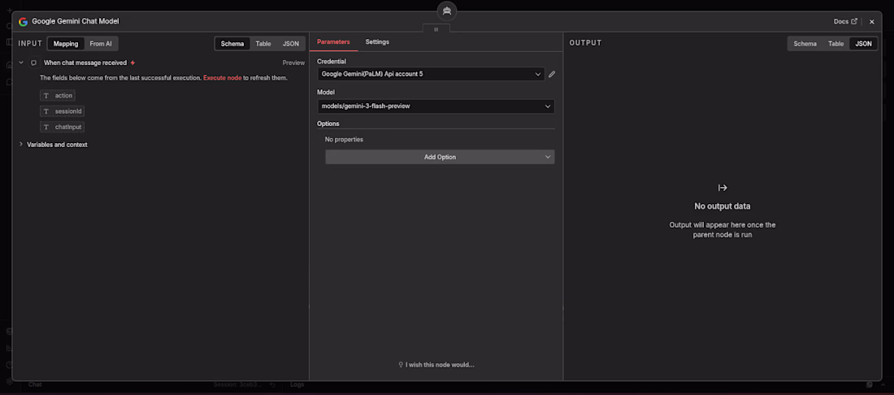The height and width of the screenshot is (395, 894).
Task: Click the AI agent robot icon at top
Action: pyautogui.click(x=446, y=11)
